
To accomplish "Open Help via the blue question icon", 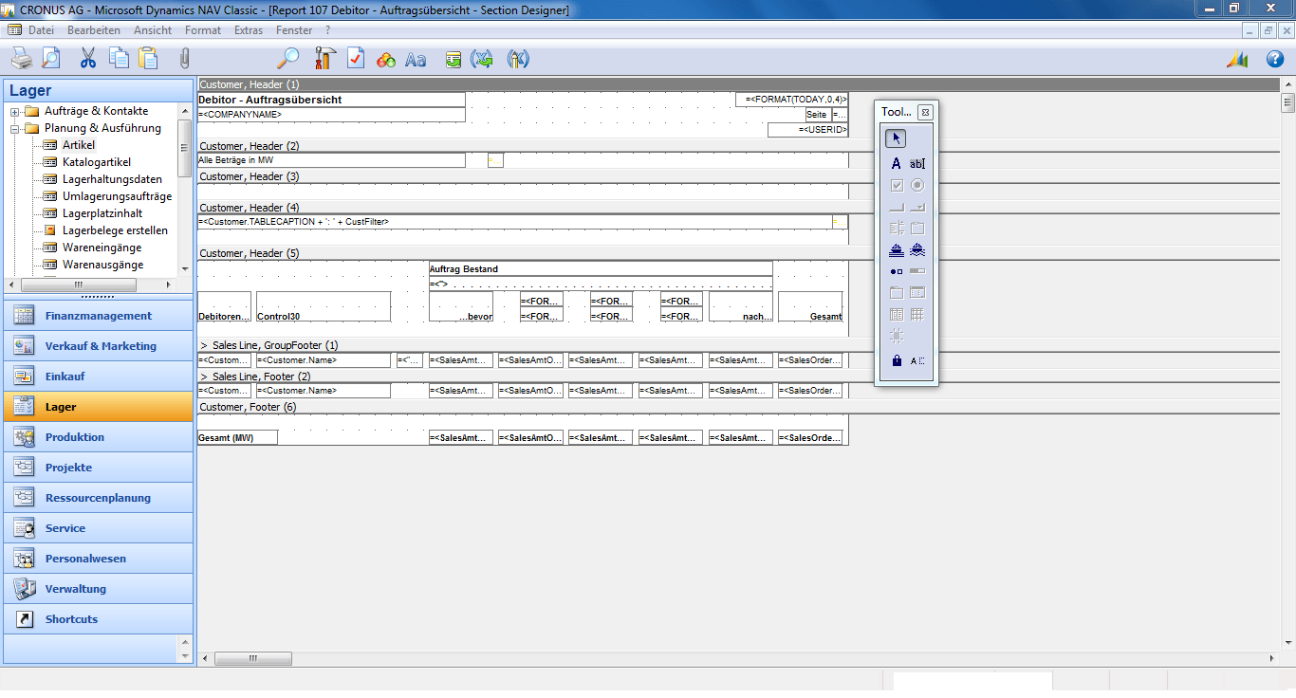I will (1275, 60).
